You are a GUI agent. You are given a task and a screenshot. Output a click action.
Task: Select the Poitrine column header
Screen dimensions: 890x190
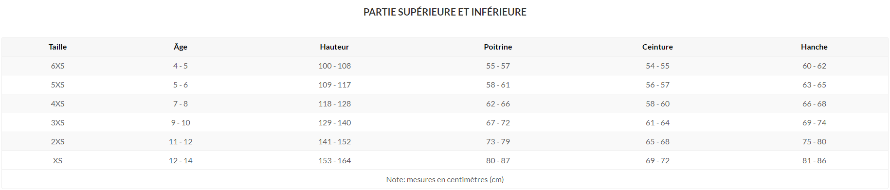(x=498, y=47)
